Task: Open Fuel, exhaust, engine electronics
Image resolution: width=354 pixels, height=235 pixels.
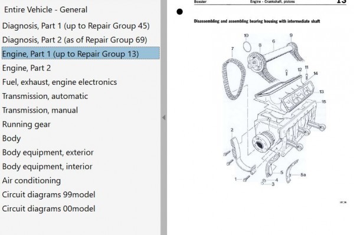Action: [x=60, y=82]
